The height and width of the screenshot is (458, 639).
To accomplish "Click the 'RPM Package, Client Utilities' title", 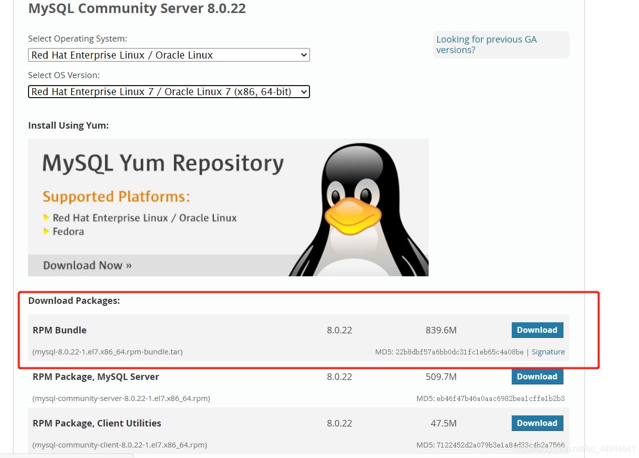I will (x=97, y=423).
